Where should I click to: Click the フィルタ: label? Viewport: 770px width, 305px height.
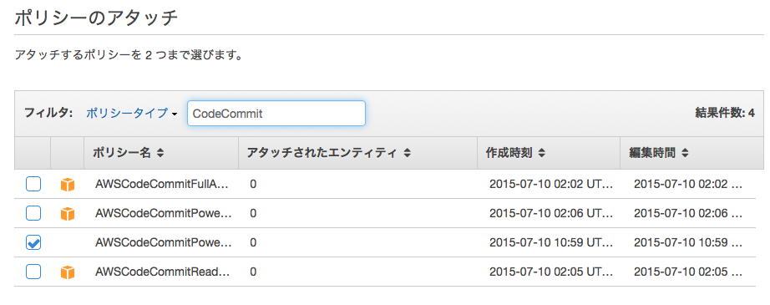(x=48, y=114)
